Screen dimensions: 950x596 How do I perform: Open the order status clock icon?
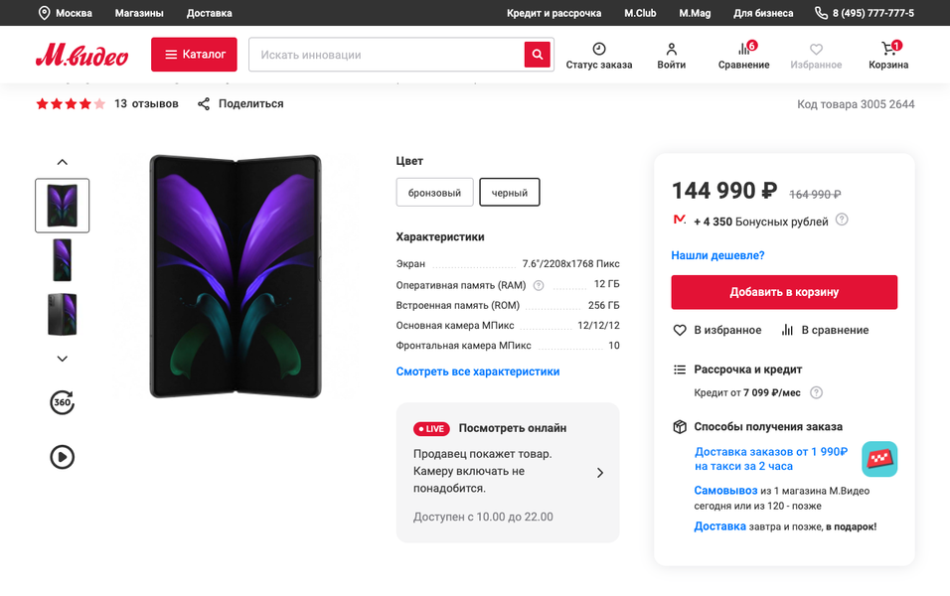pos(599,49)
